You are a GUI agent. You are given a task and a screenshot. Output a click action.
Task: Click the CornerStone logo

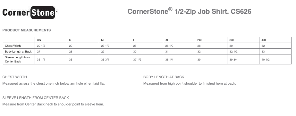30,12
